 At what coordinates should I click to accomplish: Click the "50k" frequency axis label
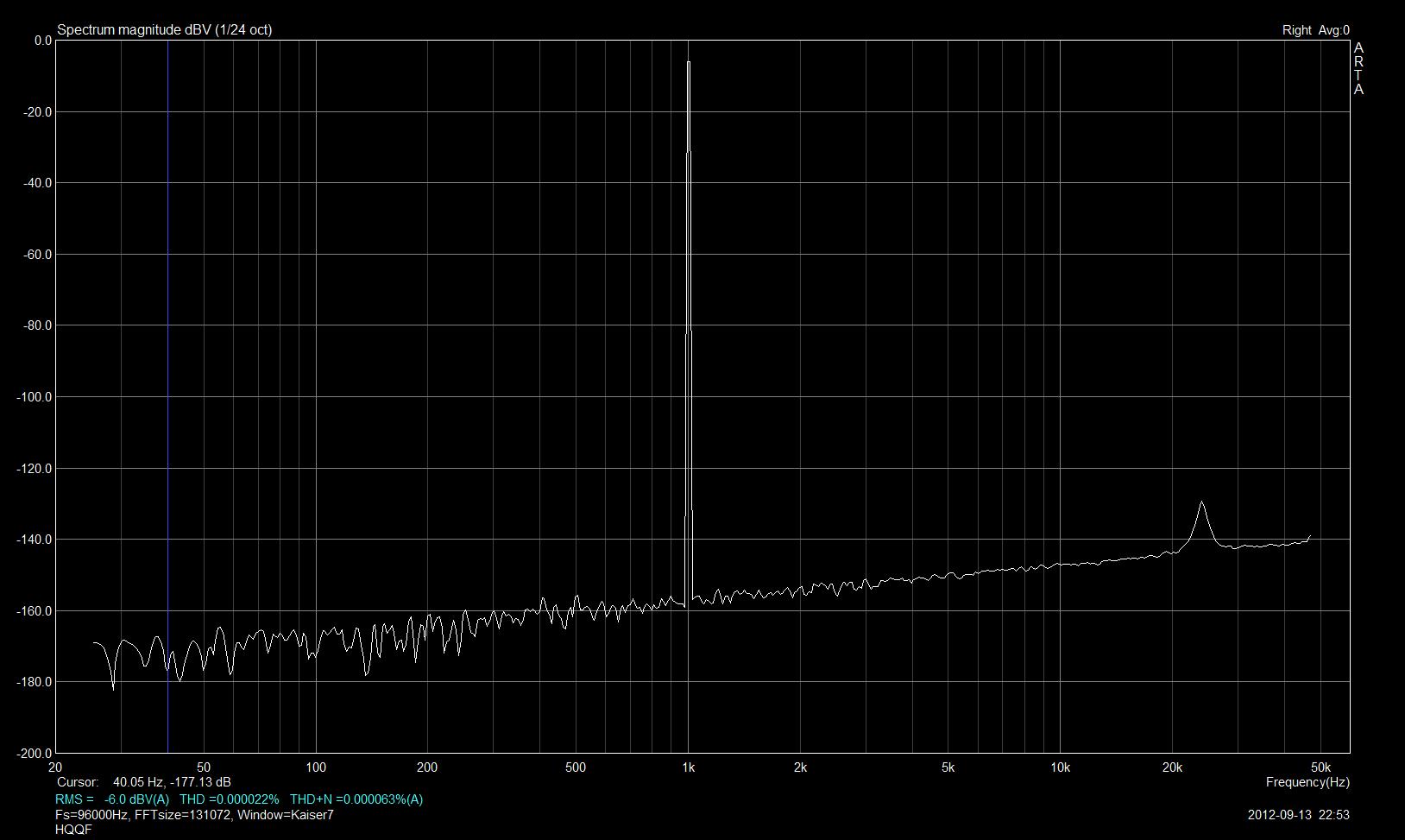click(1320, 767)
